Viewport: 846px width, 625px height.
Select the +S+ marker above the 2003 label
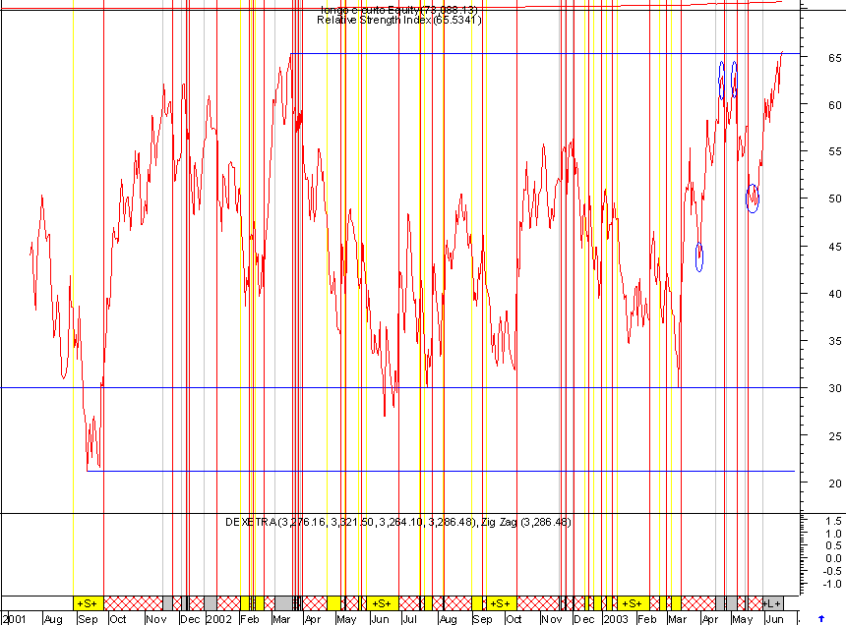click(633, 603)
